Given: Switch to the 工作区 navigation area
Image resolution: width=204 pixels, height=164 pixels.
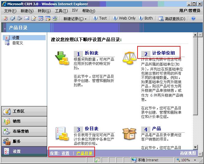Looking at the screenshot, I should pyautogui.click(x=24, y=111).
